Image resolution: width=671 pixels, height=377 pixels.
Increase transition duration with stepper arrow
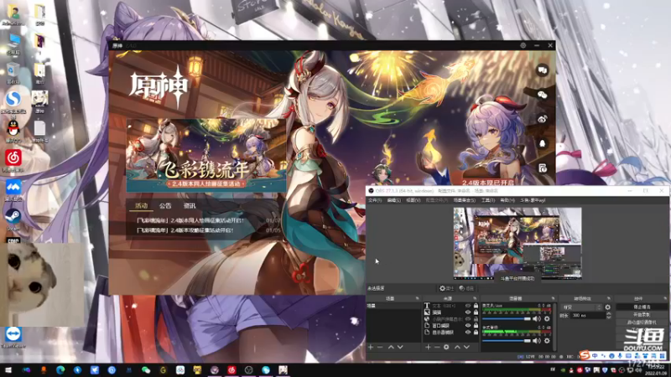tap(609, 313)
